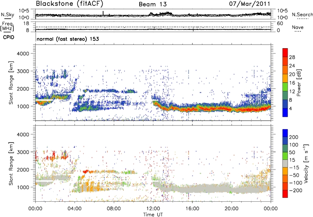Click the velocity colorbar value '200'
Viewport: 313px width, 217px height.
(x=294, y=137)
